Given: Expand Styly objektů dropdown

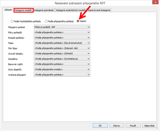Looking at the screenshot, I should pyautogui.click(x=62, y=69).
